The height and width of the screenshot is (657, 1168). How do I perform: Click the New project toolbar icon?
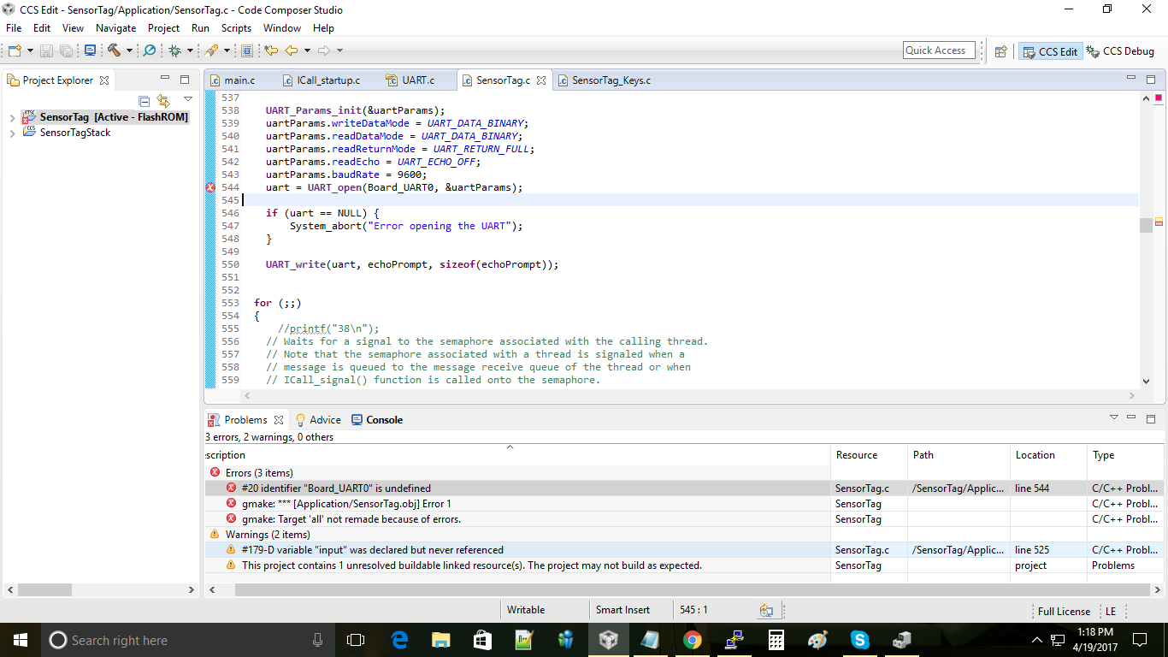point(15,50)
